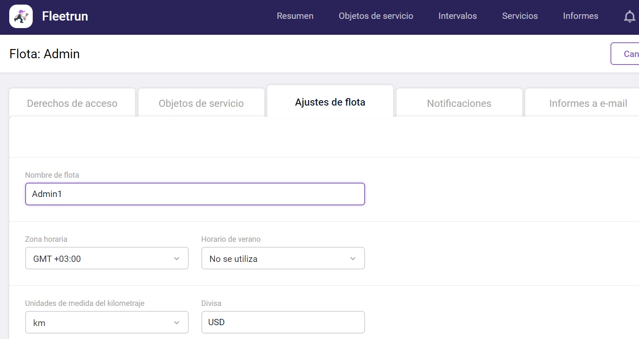Click the Divisa field containing USD
Image resolution: width=639 pixels, height=339 pixels.
coord(283,322)
